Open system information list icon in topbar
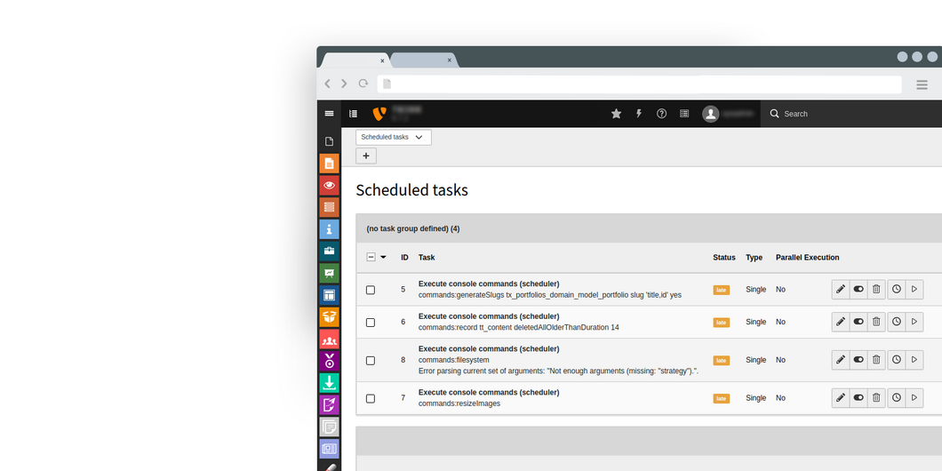942x471 pixels. pos(684,114)
